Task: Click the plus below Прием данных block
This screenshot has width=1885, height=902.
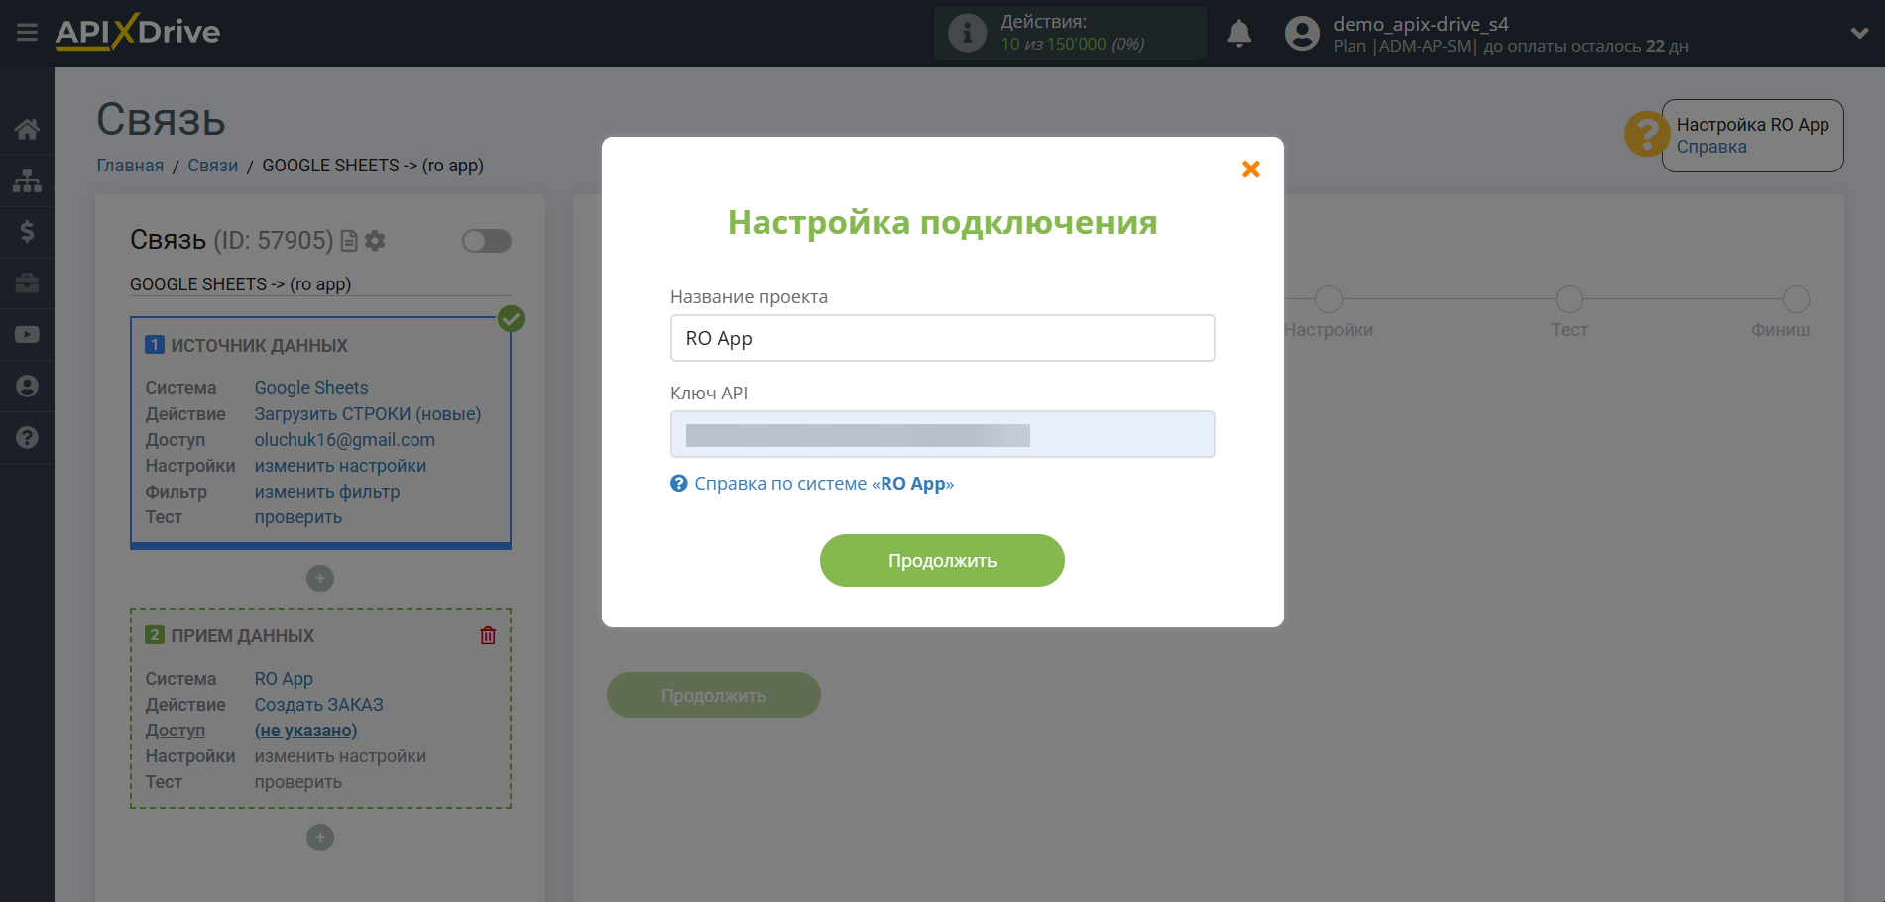Action: tap(319, 838)
